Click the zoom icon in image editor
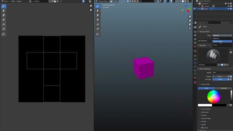 91,6
